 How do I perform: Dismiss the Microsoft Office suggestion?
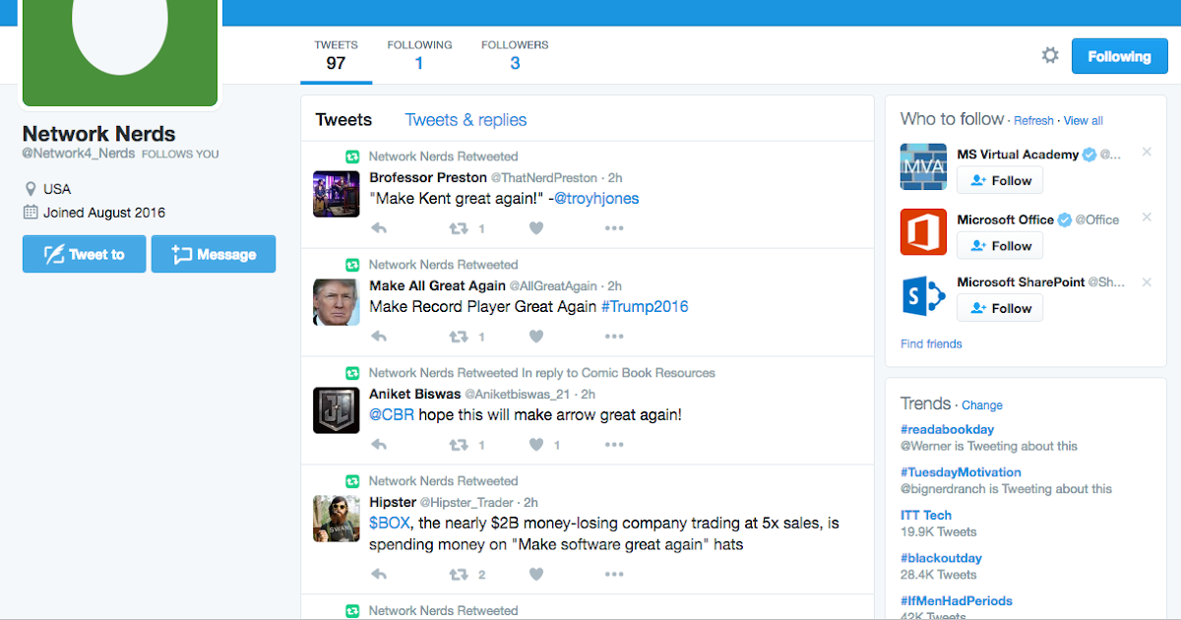(1146, 219)
